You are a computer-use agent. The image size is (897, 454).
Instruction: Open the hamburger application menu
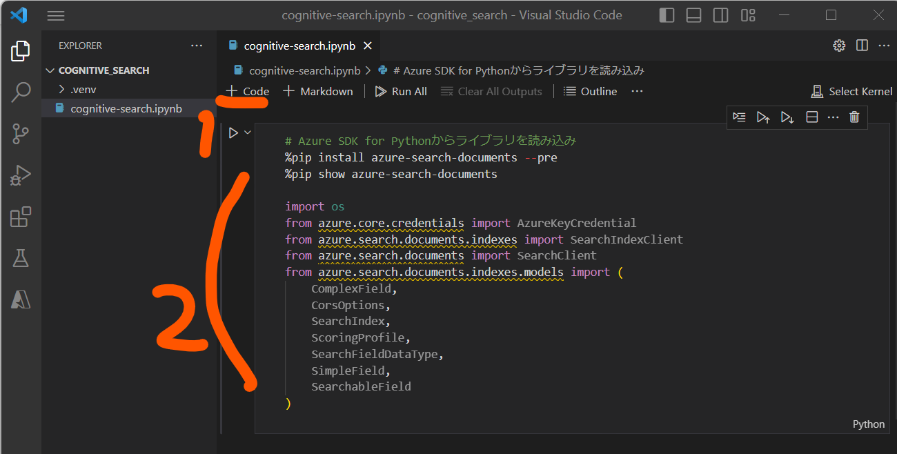click(56, 15)
